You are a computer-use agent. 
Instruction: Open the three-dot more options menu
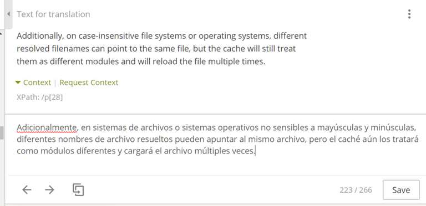coord(409,14)
